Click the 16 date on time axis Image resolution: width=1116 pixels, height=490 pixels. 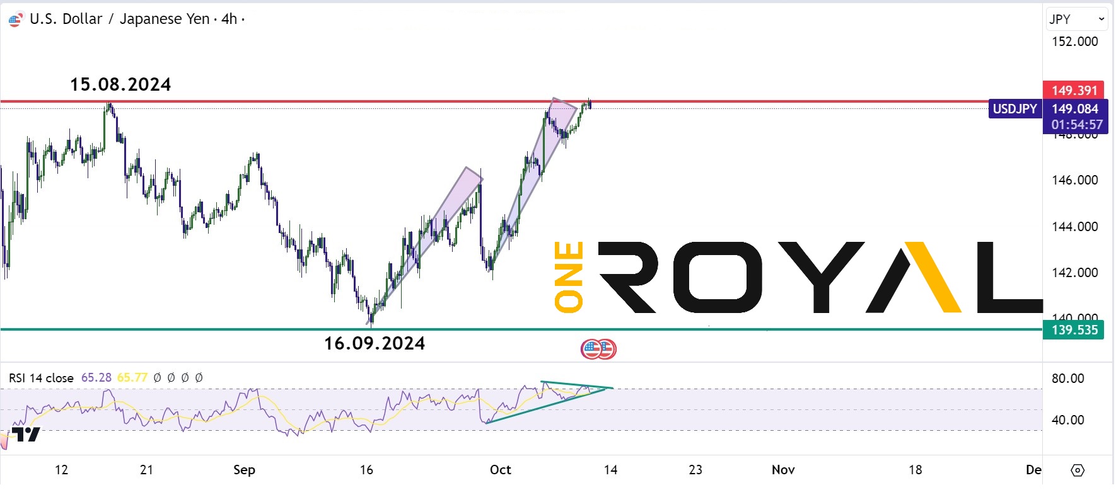[366, 470]
